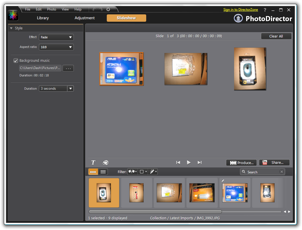The width and height of the screenshot is (302, 230).
Task: Switch to the Library tab
Action: (43, 18)
